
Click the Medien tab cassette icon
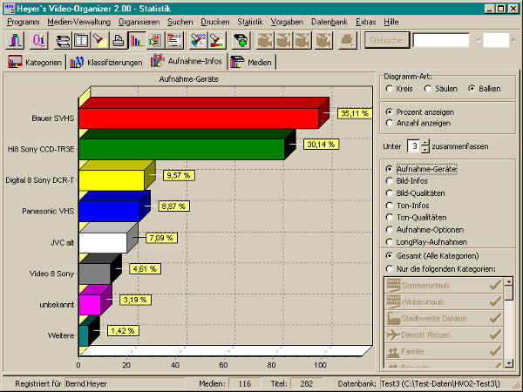pos(236,63)
